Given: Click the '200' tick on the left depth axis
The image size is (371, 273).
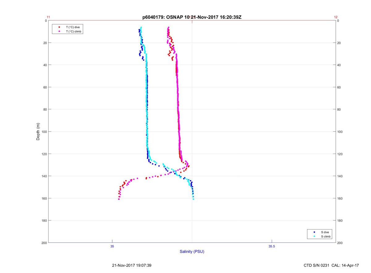Looking at the screenshot, I should (44, 243).
